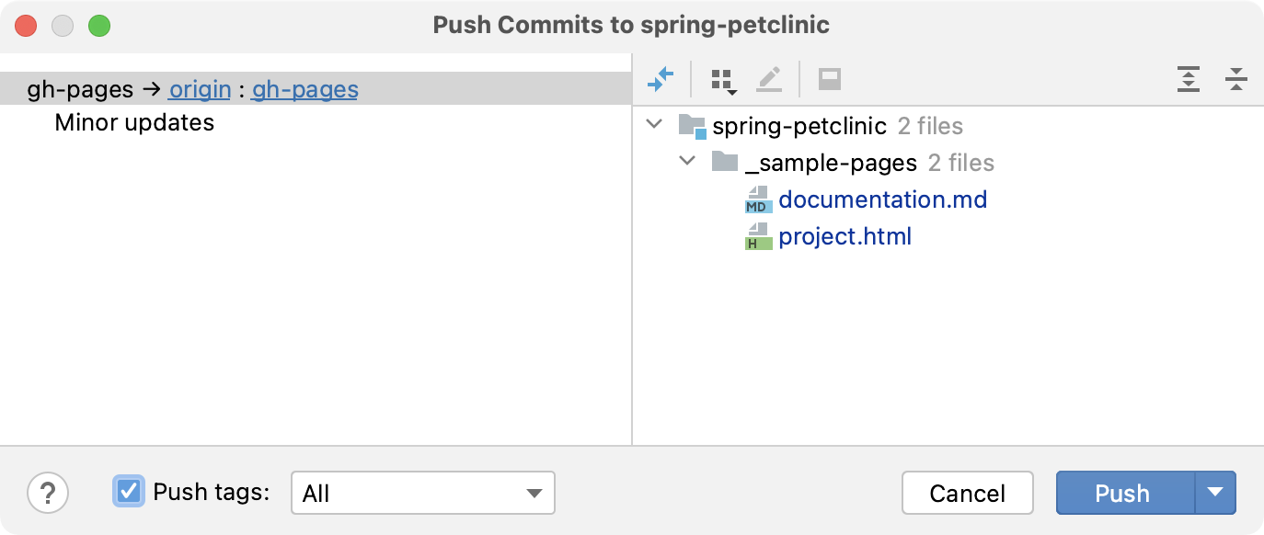Collapse the _sample-pages folder node
This screenshot has width=1264, height=535.
pos(687,162)
